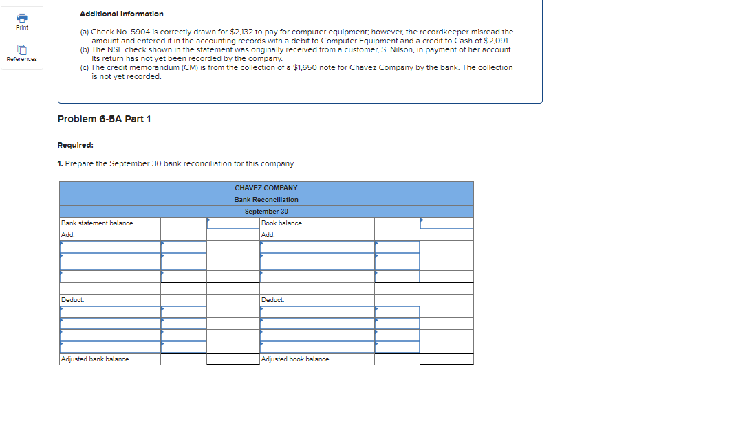Open fourth Deduct item dropdown on bank side

click(110, 347)
